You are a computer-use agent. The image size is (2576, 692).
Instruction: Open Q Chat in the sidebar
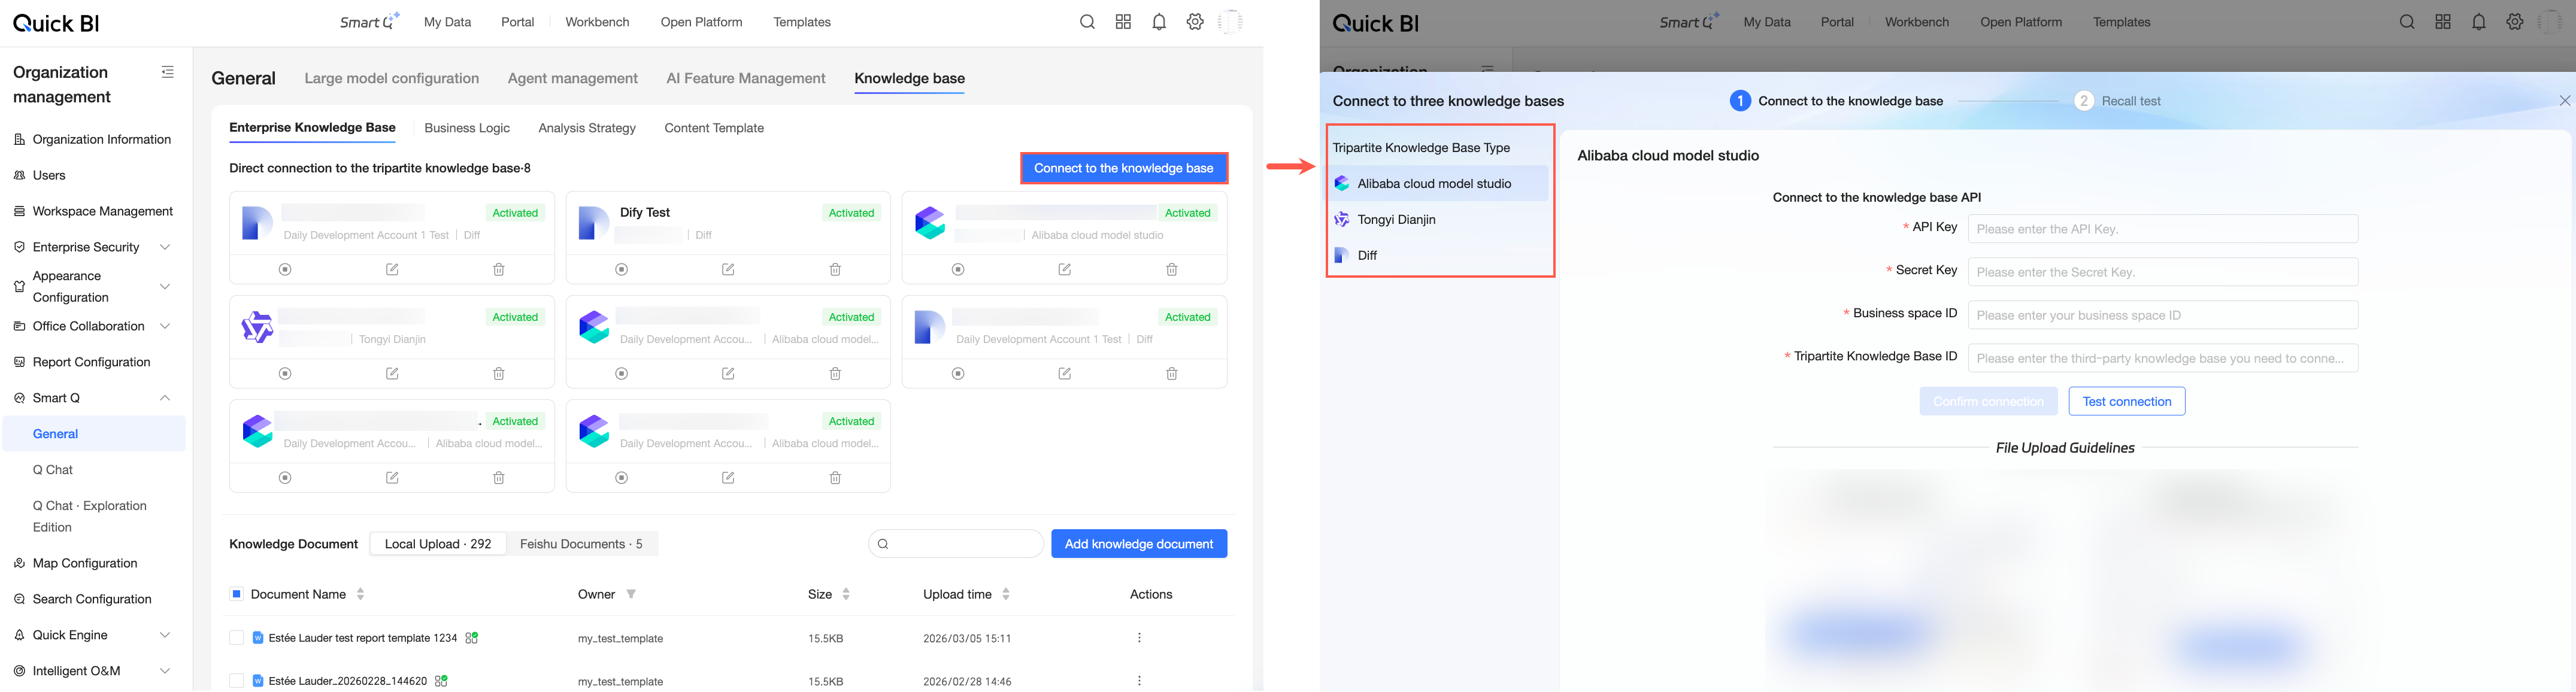pyautogui.click(x=53, y=470)
